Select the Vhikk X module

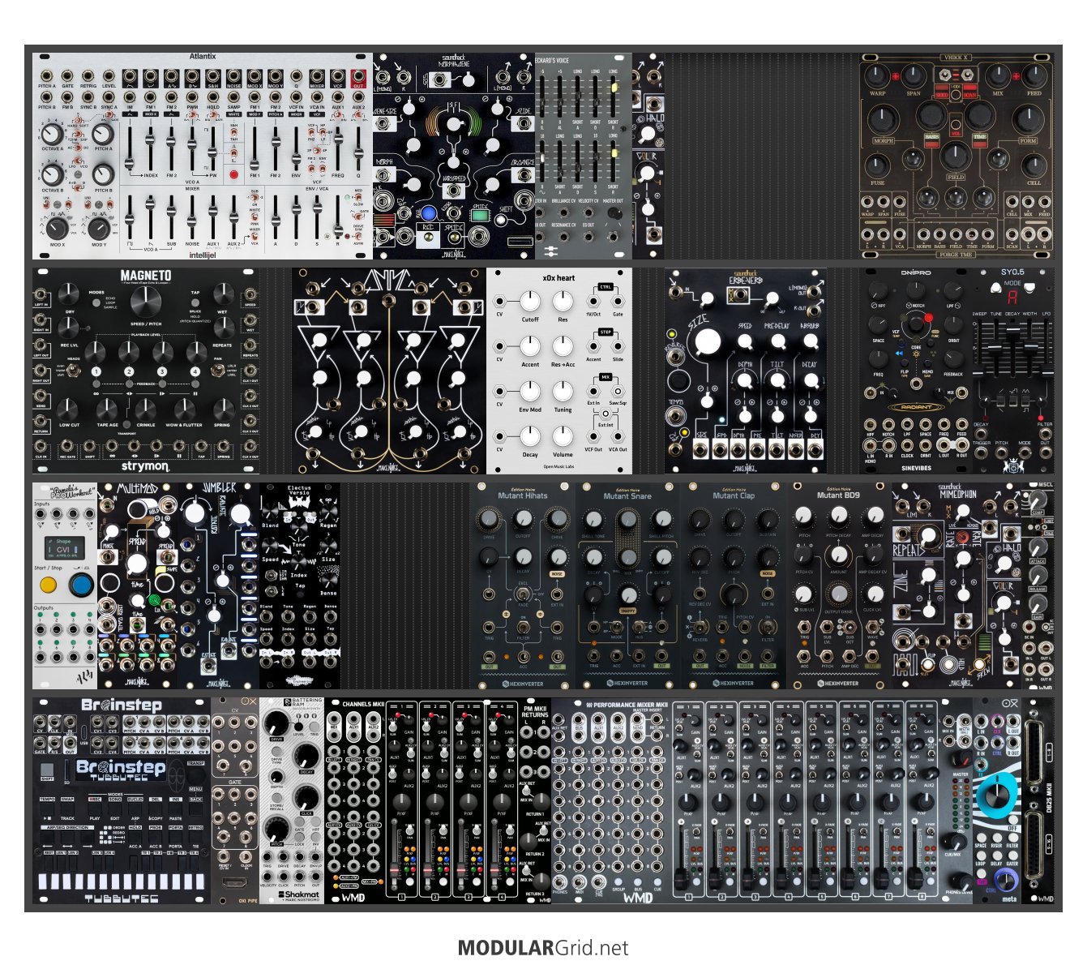pyautogui.click(x=956, y=157)
